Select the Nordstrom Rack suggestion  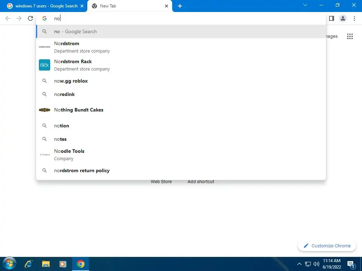coord(181,65)
